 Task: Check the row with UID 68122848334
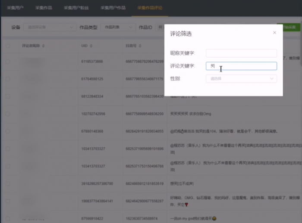click(9, 96)
